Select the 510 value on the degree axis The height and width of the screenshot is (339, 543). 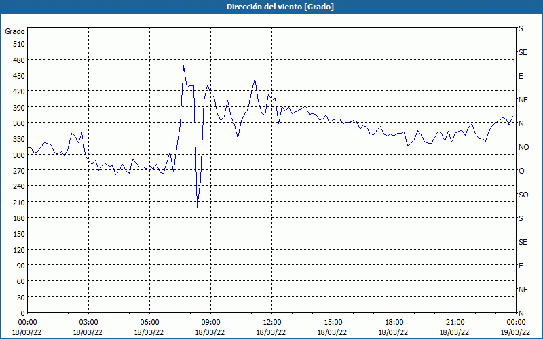click(x=20, y=44)
